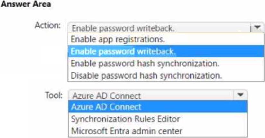Image resolution: width=265 pixels, height=138 pixels.
Task: Set Action to enable app registrations
Action: (x=118, y=40)
